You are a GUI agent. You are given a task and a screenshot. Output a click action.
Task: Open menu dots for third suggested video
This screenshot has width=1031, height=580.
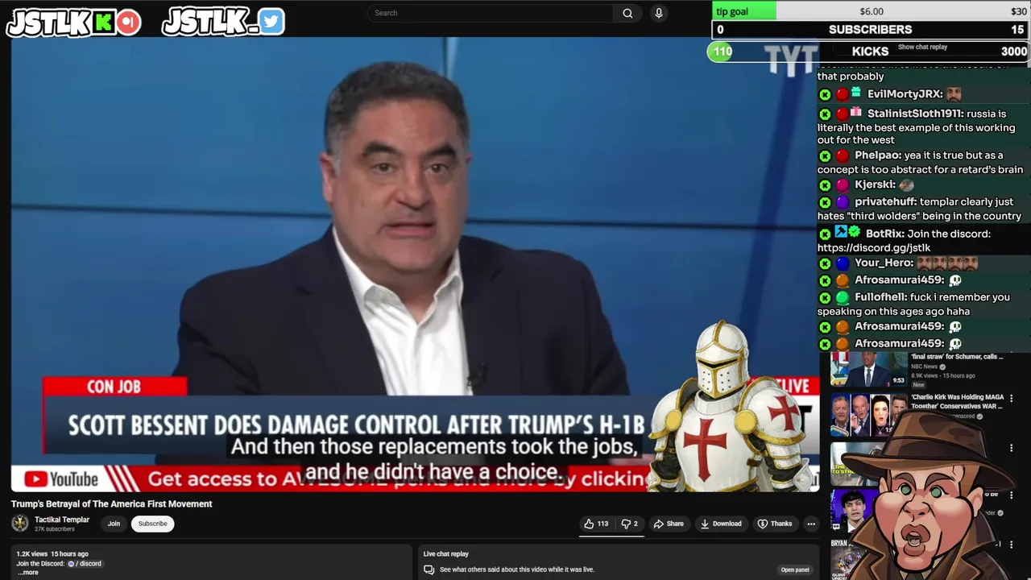(1012, 448)
